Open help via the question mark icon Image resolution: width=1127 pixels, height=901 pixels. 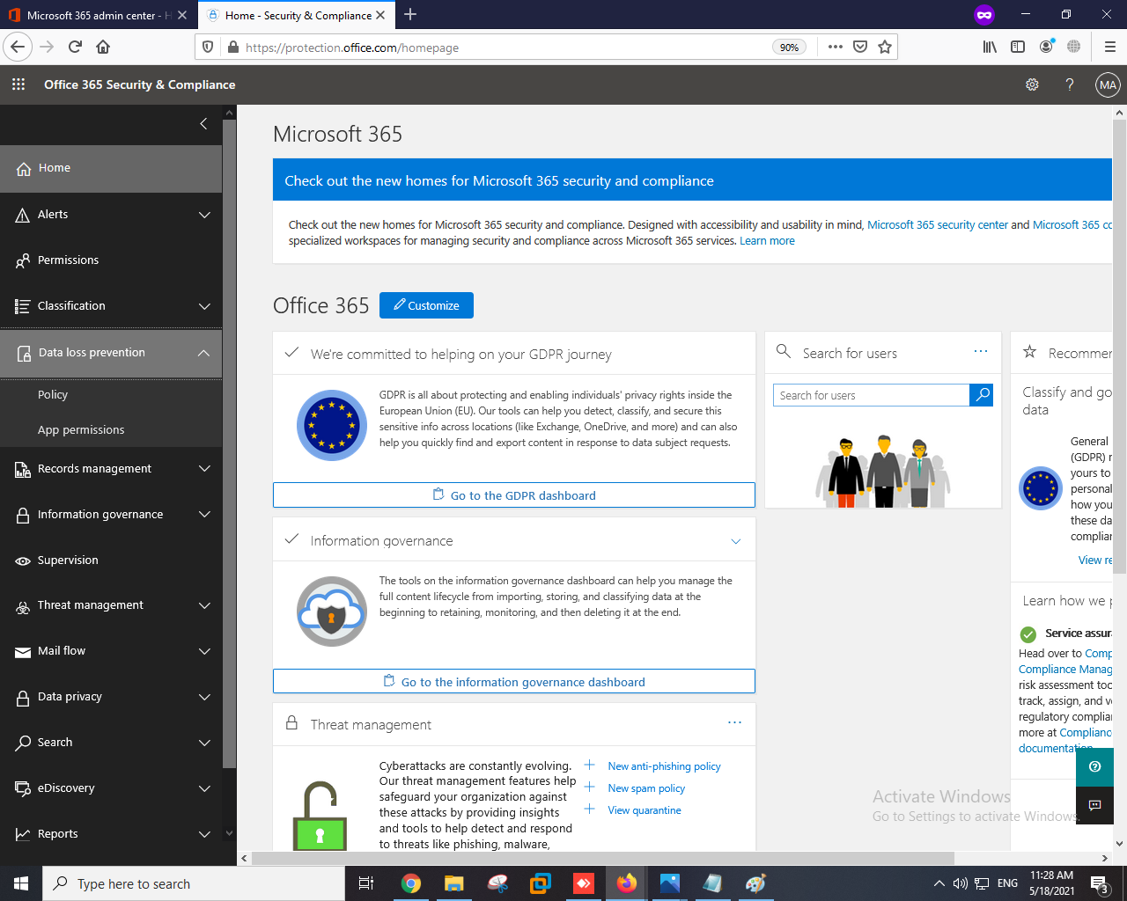(x=1069, y=84)
